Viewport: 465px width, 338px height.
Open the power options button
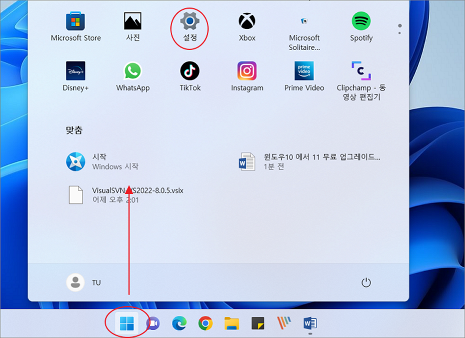pyautogui.click(x=366, y=283)
